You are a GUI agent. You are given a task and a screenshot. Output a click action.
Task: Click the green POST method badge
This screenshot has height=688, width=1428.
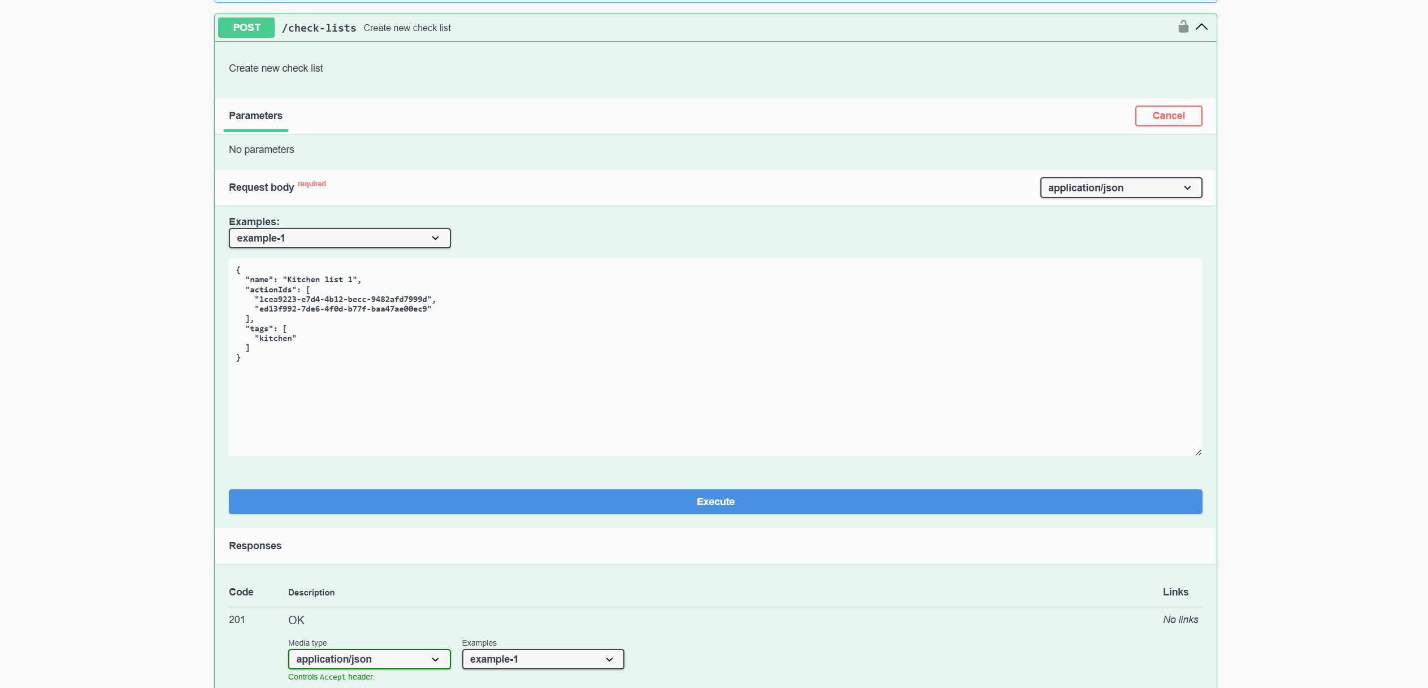tap(246, 28)
